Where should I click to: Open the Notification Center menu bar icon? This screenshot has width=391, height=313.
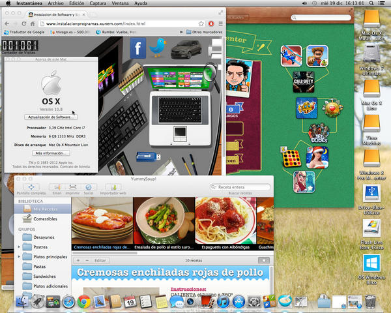tap(381, 3)
